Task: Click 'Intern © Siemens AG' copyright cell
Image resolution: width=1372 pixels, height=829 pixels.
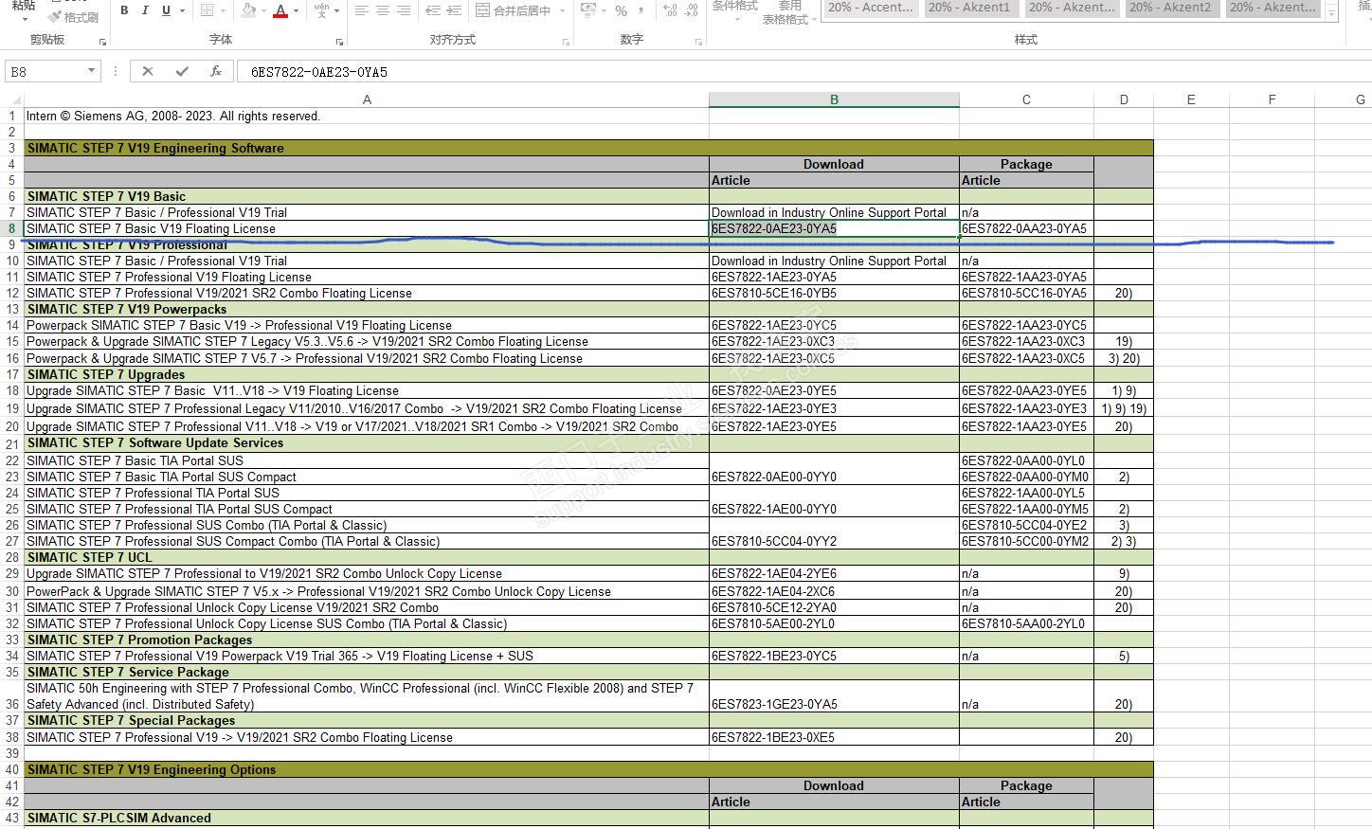Action: pyautogui.click(x=367, y=116)
